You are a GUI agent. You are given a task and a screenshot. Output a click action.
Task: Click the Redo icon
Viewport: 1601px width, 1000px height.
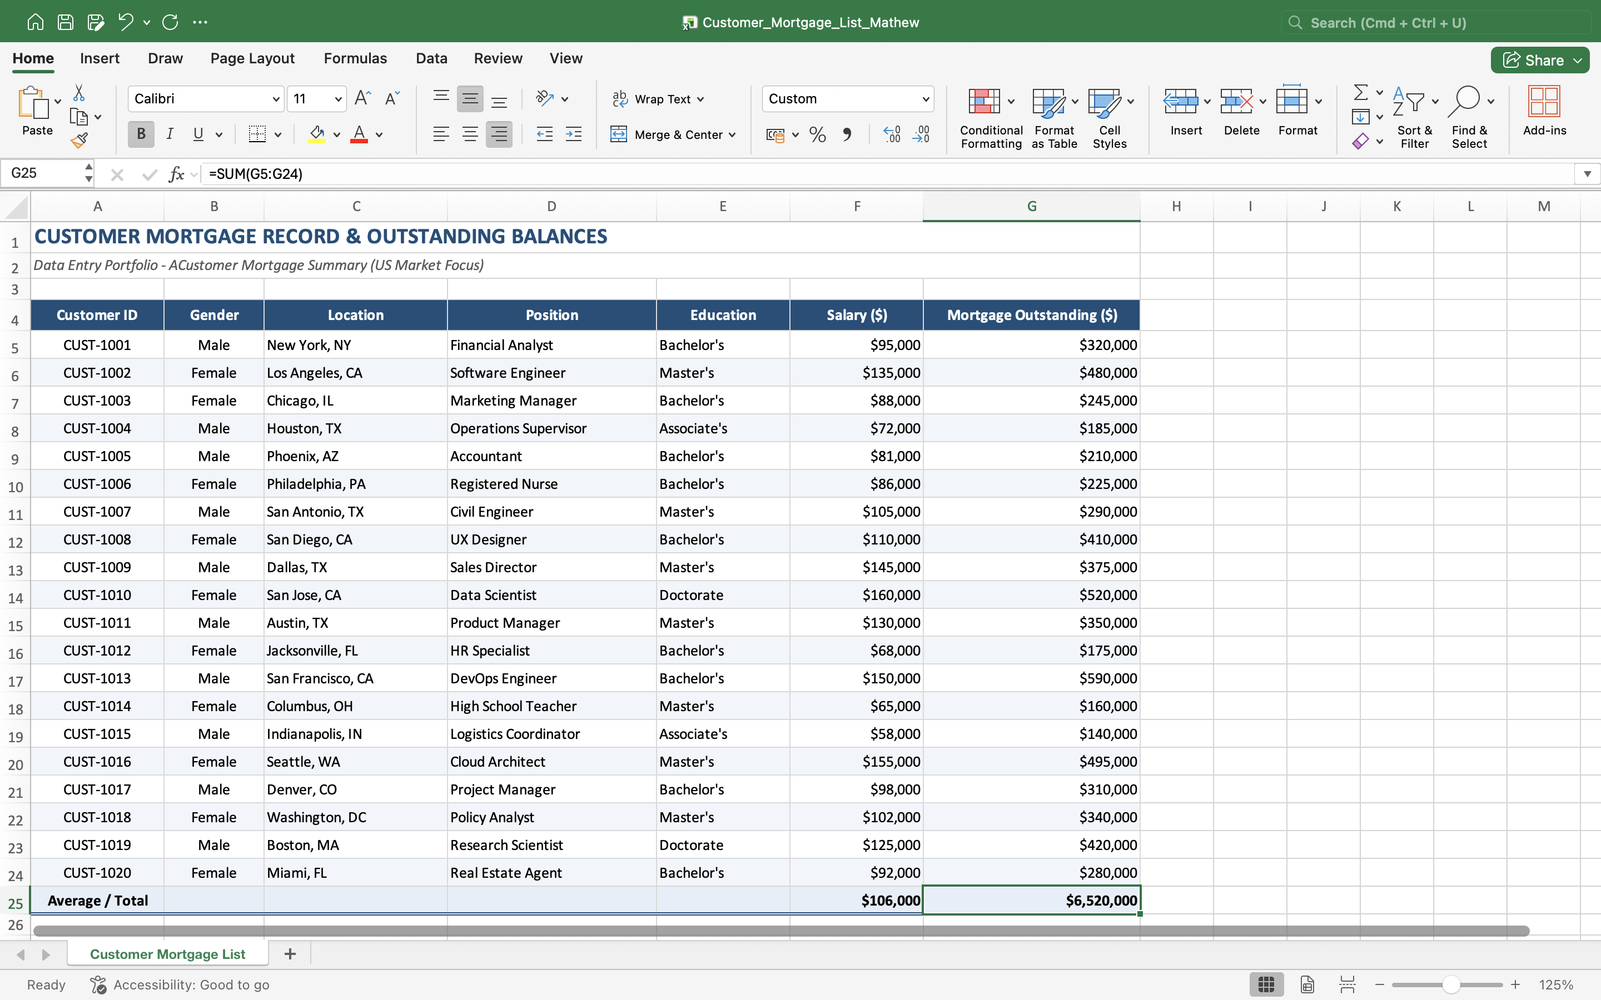[x=170, y=22]
